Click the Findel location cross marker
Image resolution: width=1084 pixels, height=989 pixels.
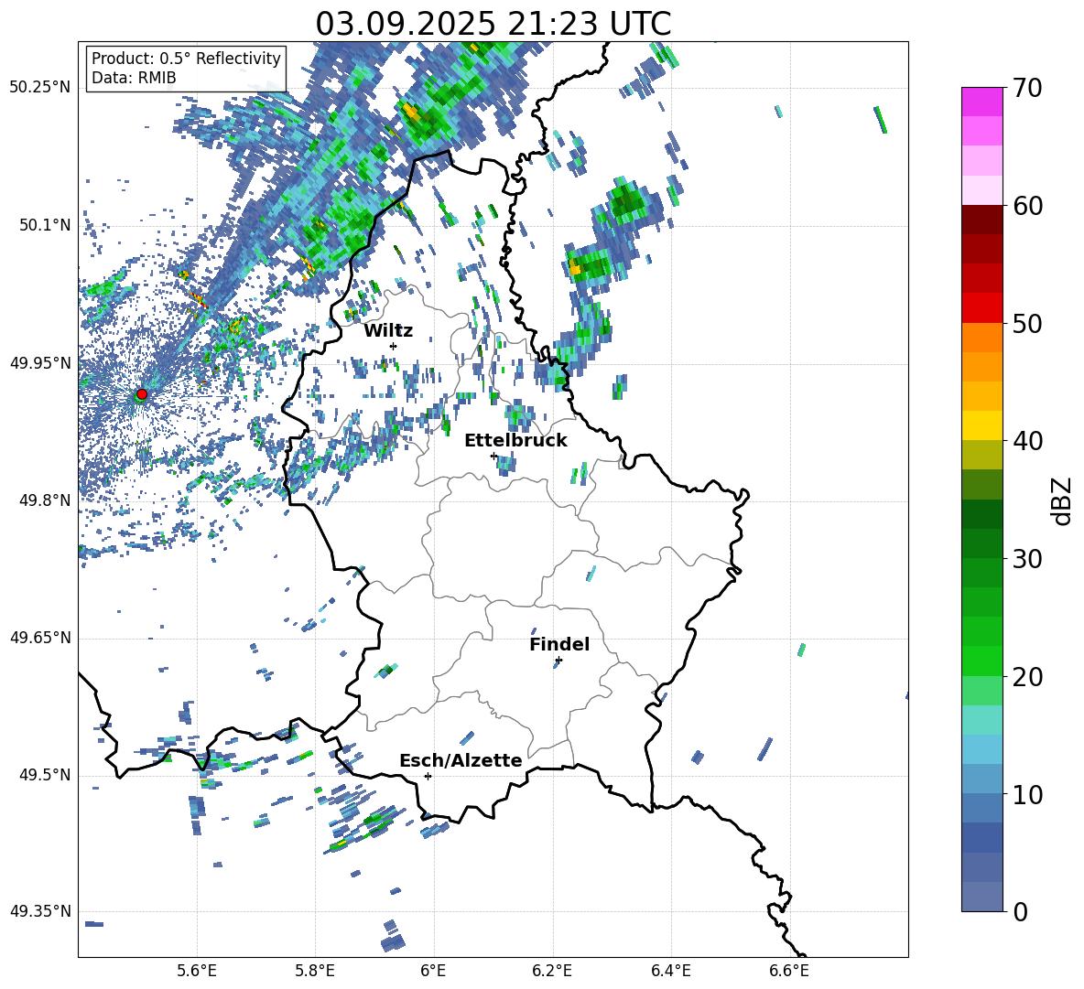coord(558,660)
